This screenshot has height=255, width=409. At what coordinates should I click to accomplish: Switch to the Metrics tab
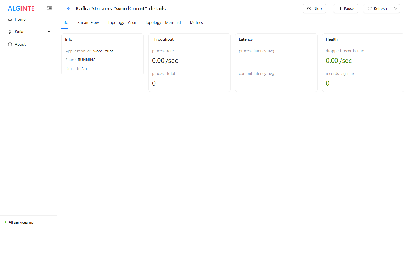196,22
